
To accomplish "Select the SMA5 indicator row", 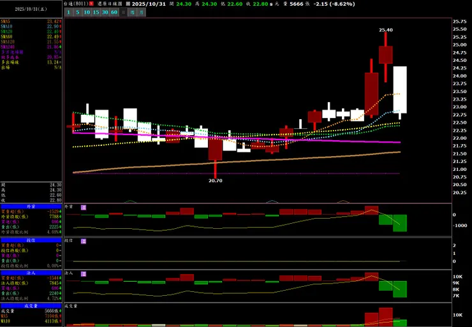I will (31, 22).
